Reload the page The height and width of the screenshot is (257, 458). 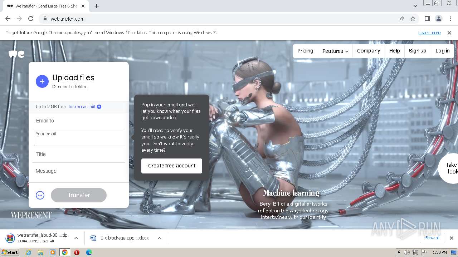pyautogui.click(x=31, y=19)
